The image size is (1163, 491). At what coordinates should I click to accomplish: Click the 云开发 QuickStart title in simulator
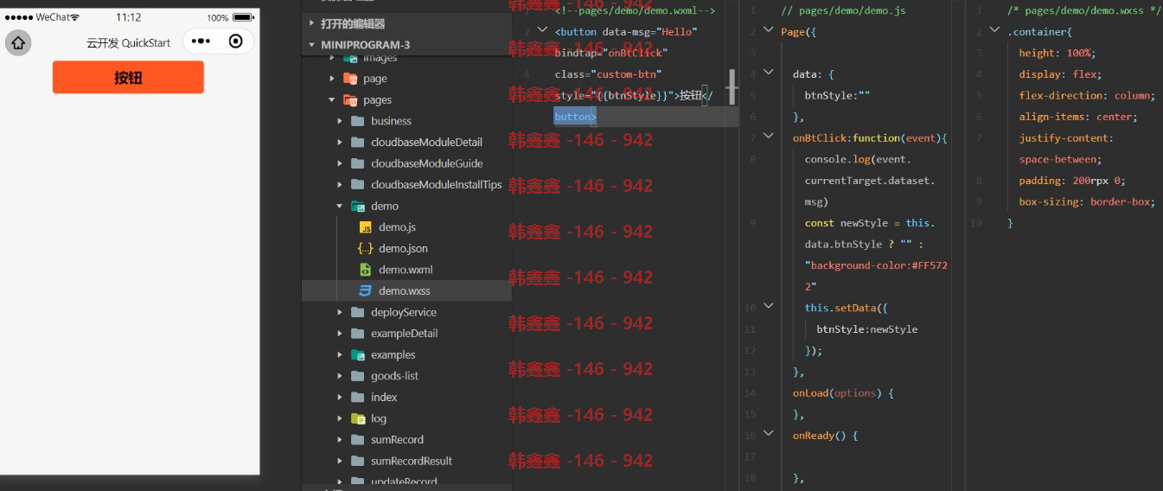coord(128,42)
